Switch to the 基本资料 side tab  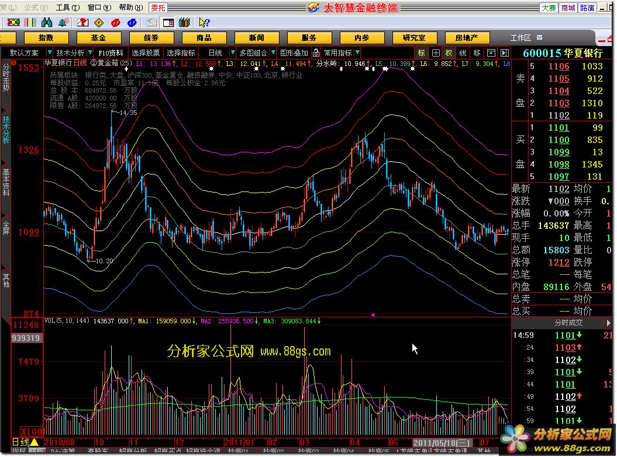(x=6, y=182)
